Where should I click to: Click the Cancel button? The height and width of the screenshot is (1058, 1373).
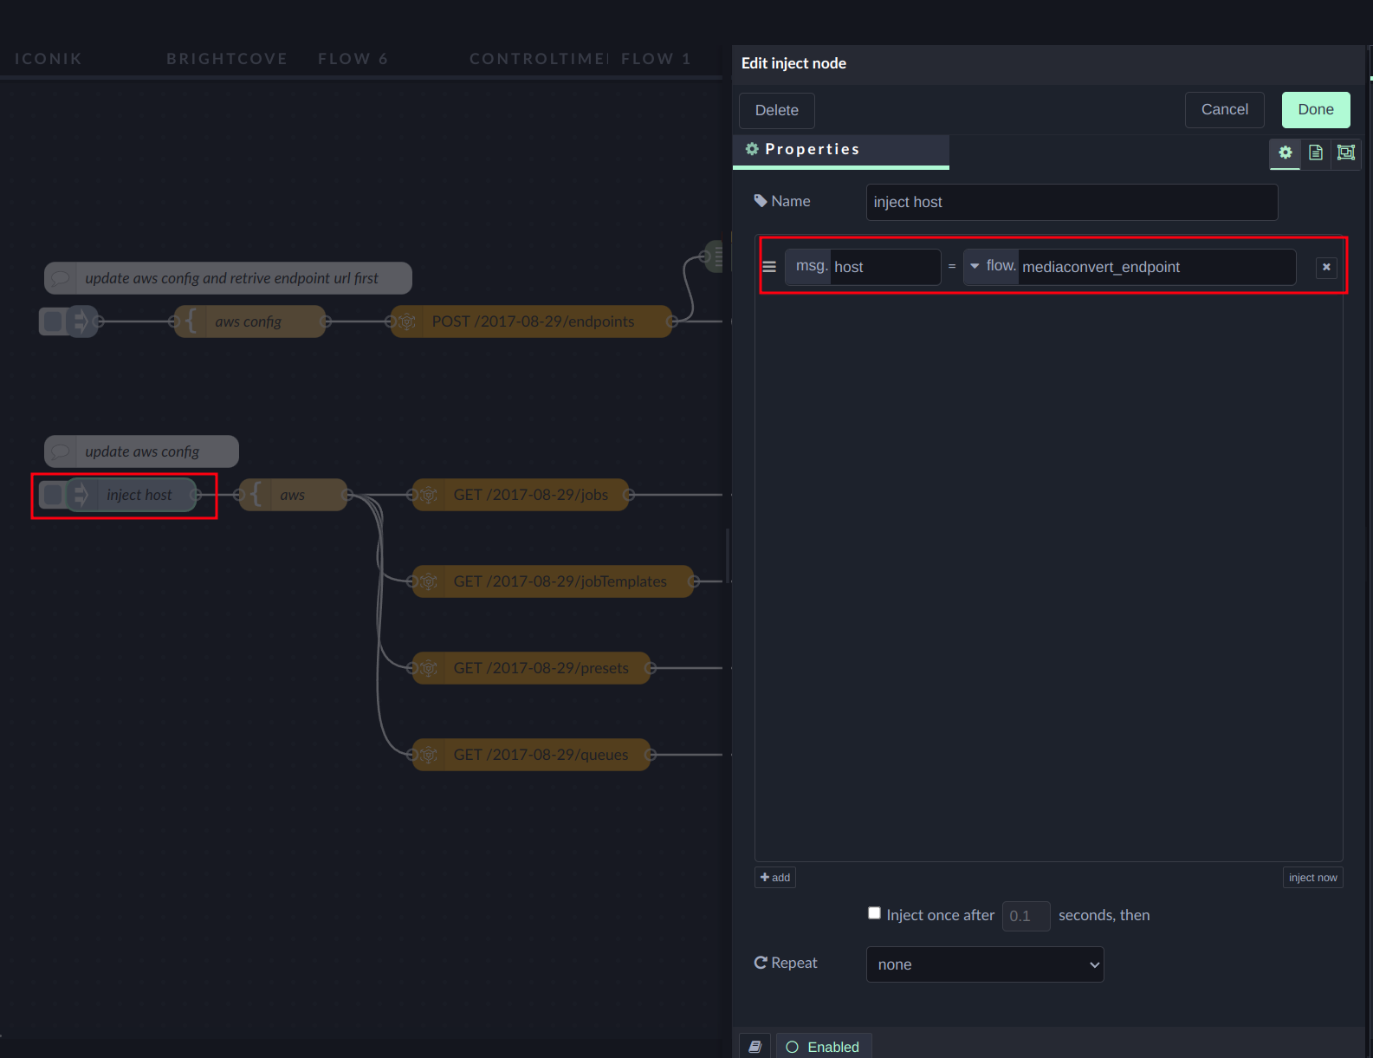click(x=1224, y=110)
